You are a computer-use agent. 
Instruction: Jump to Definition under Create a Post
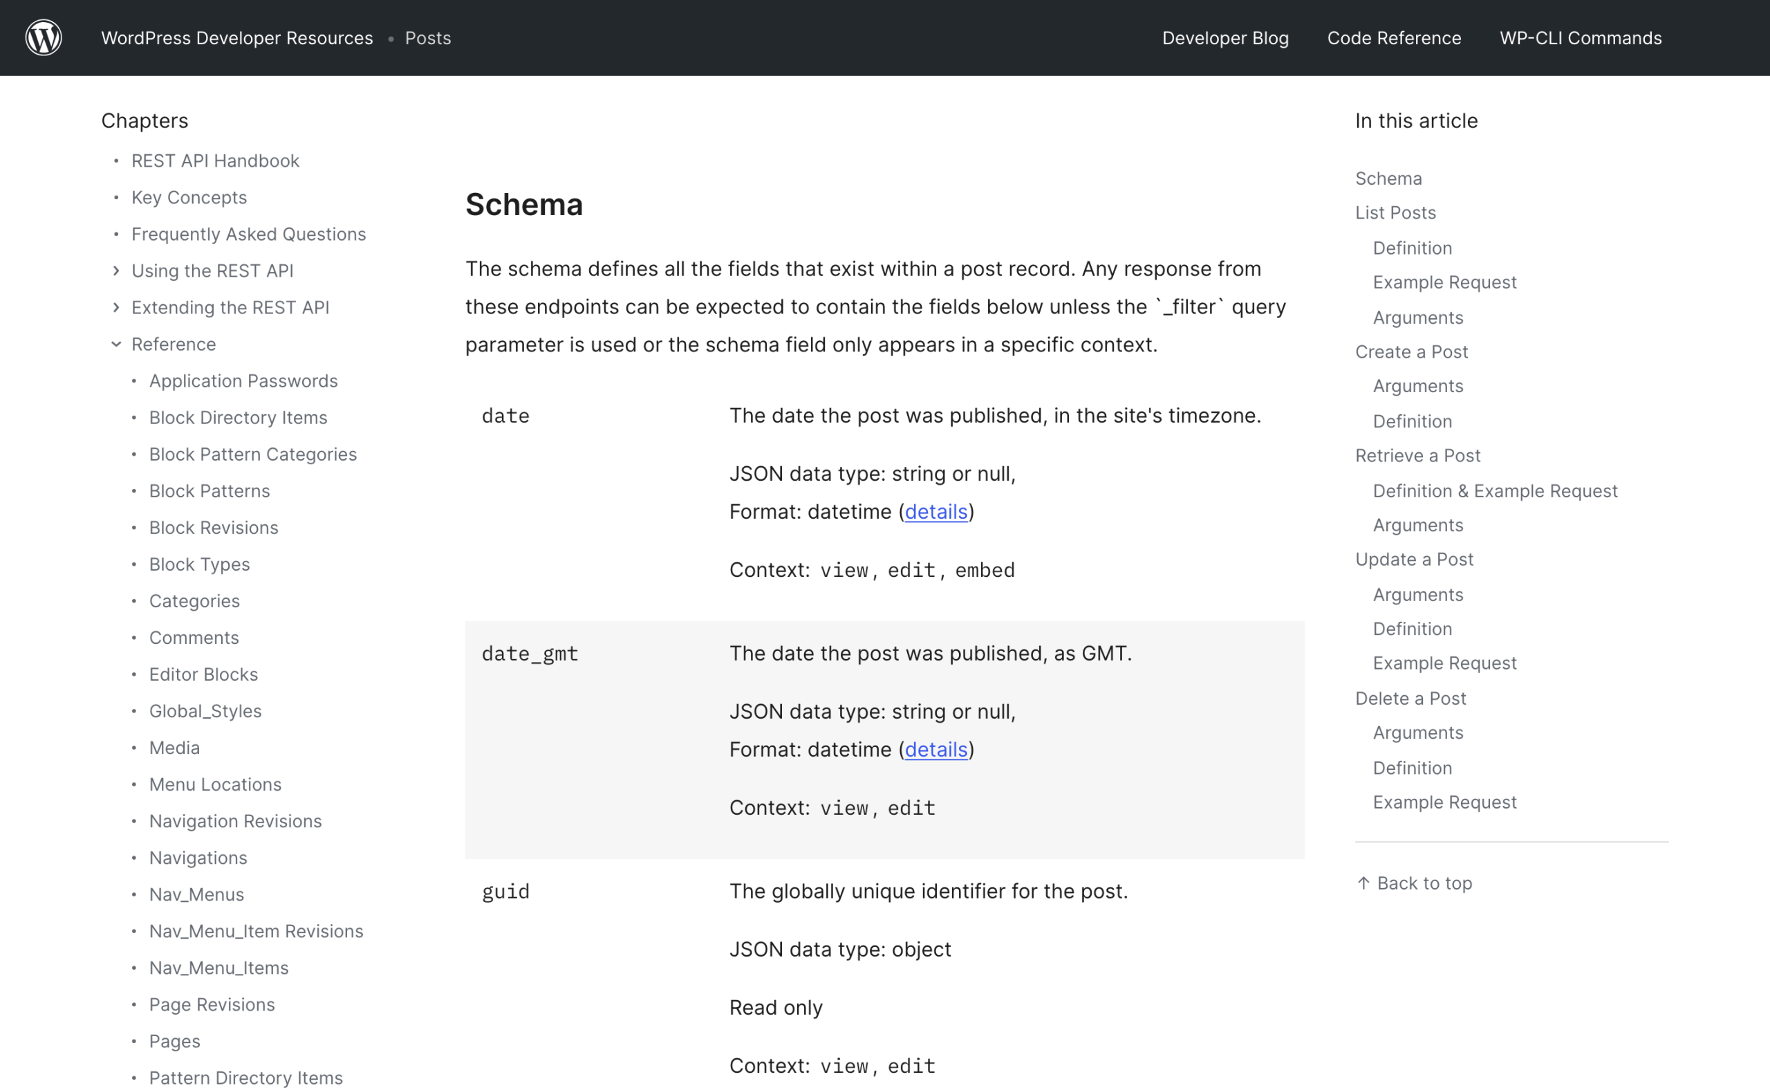[1412, 422]
